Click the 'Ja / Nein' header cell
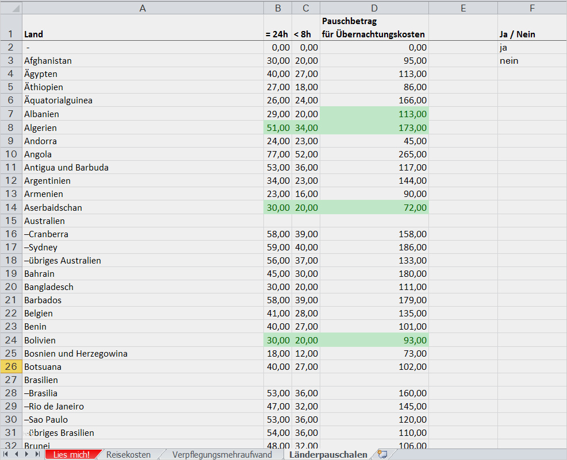Viewport: 567px width, 460px height. [532, 28]
